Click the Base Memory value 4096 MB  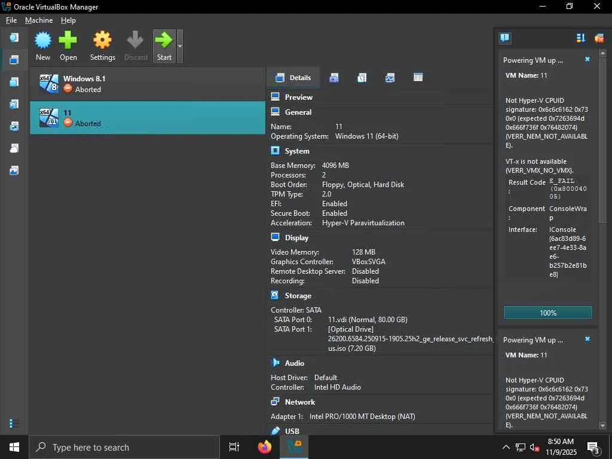click(335, 166)
